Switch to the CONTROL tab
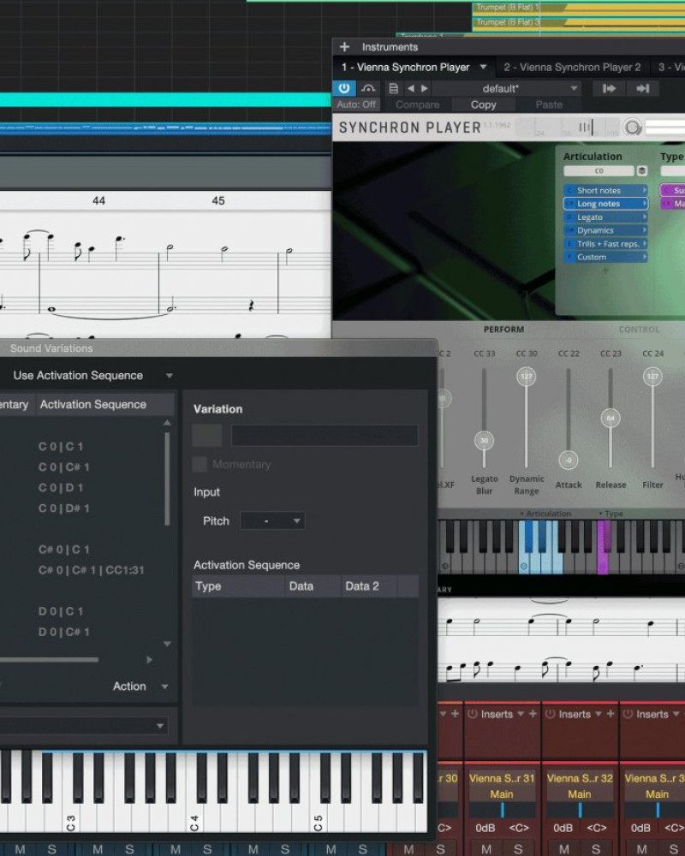The image size is (685, 856). point(639,330)
